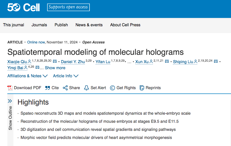231x146 pixels.
Task: Expand the Article Info dropdown
Action: click(66, 76)
